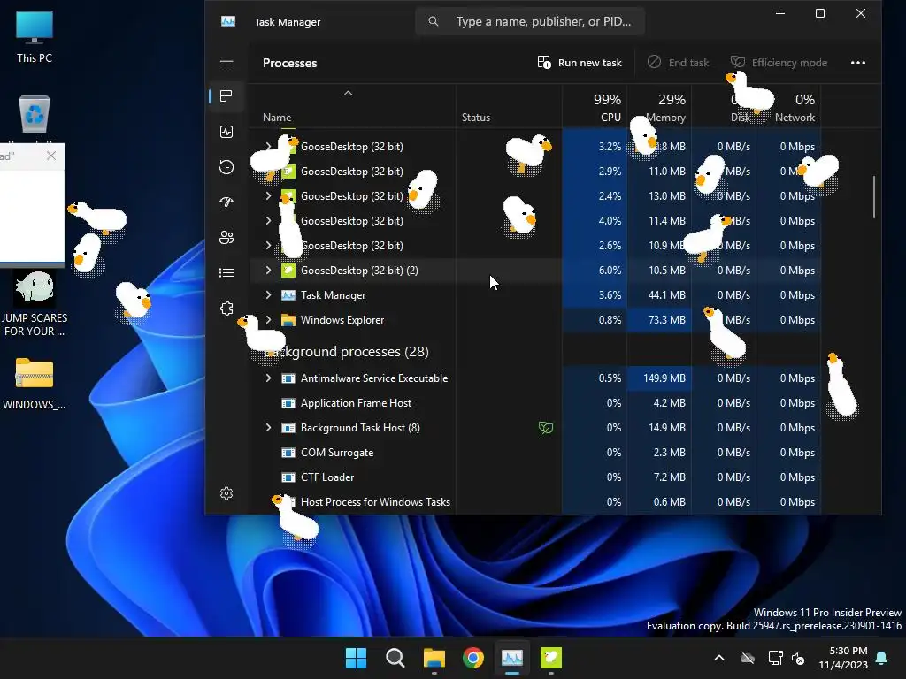Open File Explorer from the taskbar

pos(434,658)
